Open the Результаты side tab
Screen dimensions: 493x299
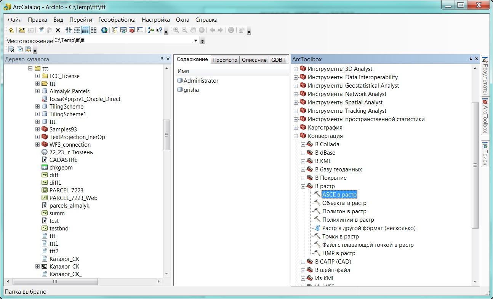[485, 76]
